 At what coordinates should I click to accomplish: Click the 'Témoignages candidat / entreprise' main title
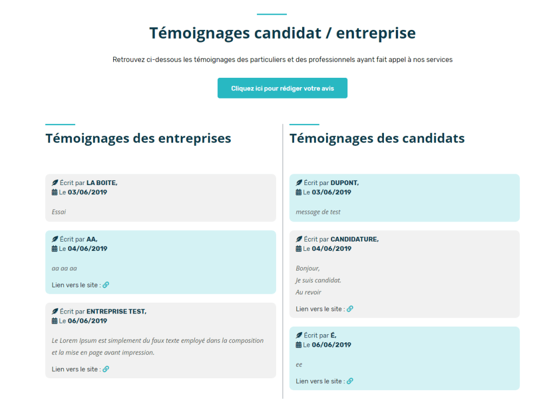click(x=282, y=33)
